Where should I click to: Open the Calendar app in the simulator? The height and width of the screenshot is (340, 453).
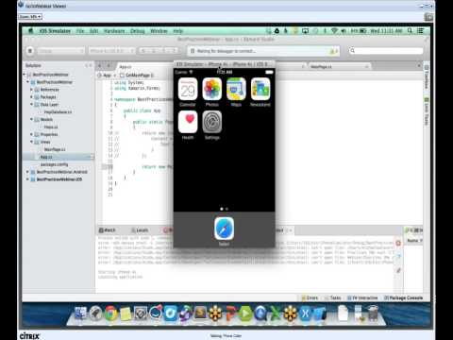(188, 89)
